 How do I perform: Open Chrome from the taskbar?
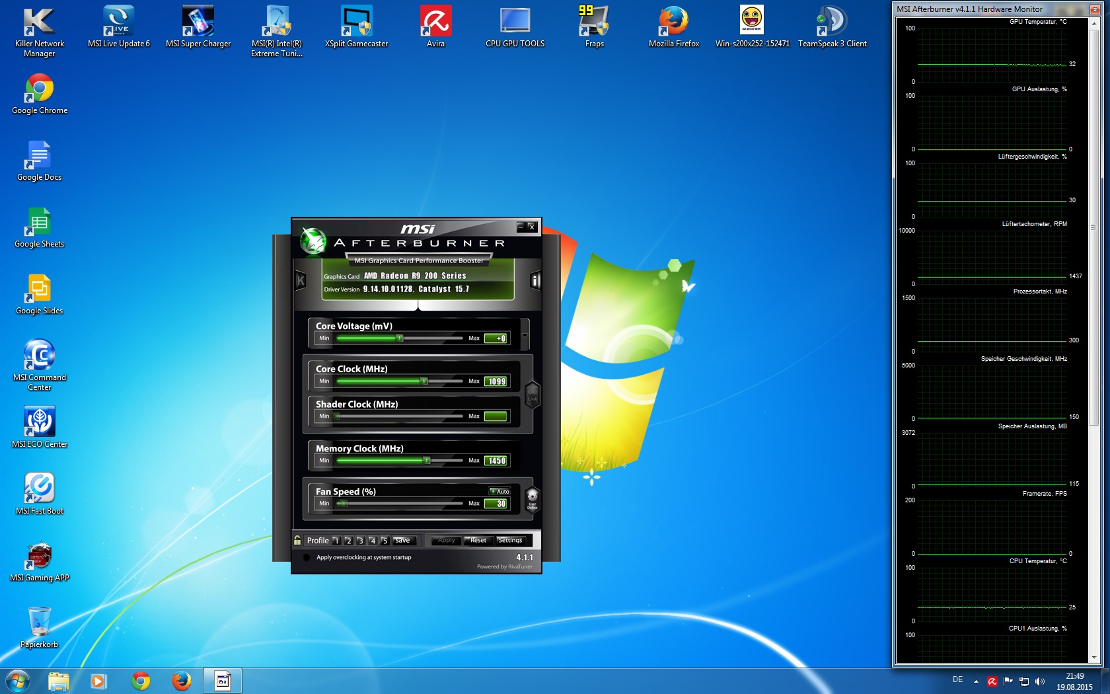(x=141, y=681)
